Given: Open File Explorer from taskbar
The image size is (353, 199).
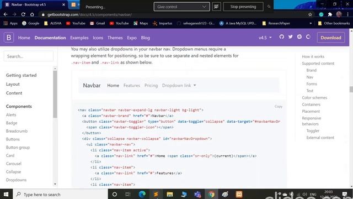Looking at the screenshot, I should pyautogui.click(x=170, y=194).
